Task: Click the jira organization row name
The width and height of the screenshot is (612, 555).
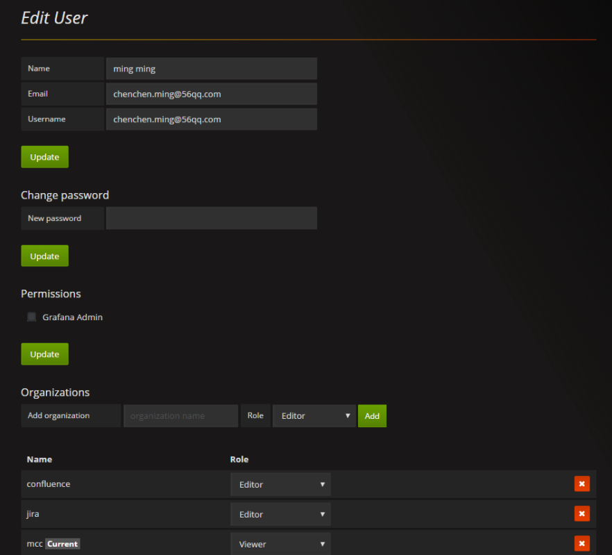Action: coord(33,514)
